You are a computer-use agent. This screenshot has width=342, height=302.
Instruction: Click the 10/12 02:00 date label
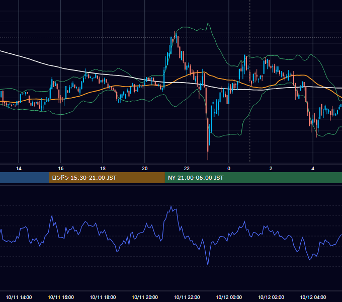(271, 297)
